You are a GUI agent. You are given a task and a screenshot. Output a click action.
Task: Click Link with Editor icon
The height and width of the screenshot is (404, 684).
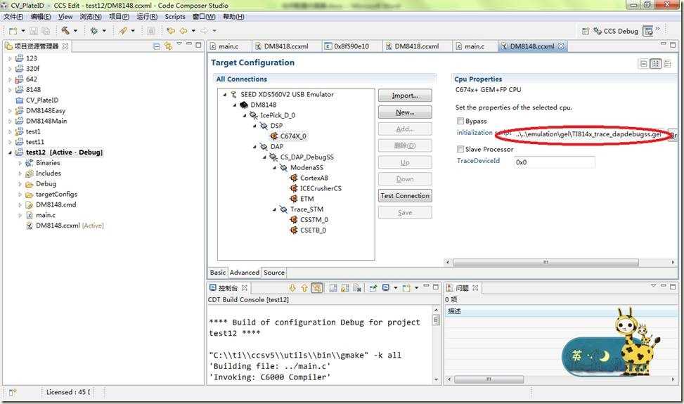point(168,46)
